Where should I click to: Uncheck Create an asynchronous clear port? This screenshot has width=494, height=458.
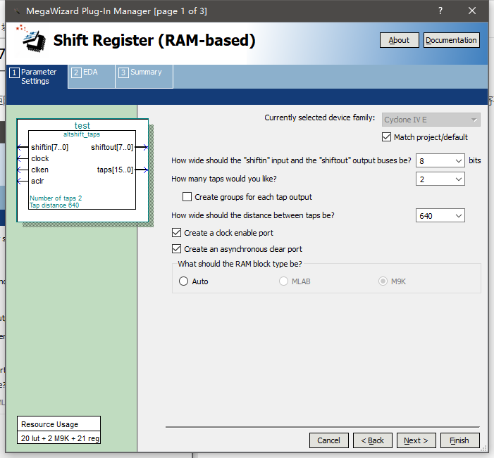(x=176, y=249)
